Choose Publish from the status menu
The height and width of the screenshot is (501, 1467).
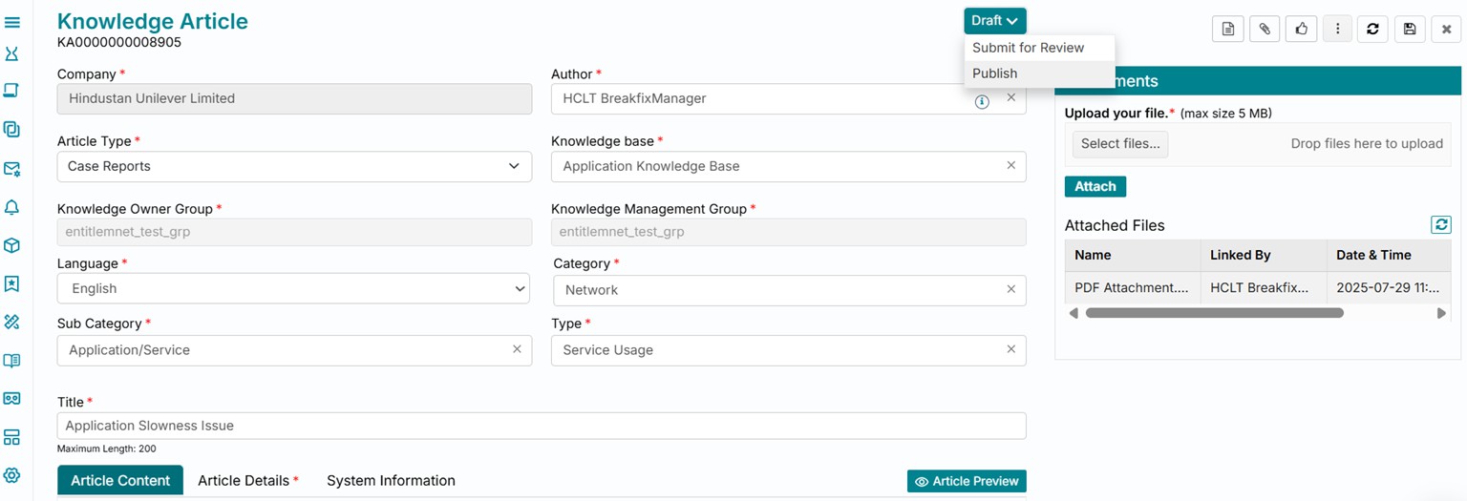(x=994, y=73)
